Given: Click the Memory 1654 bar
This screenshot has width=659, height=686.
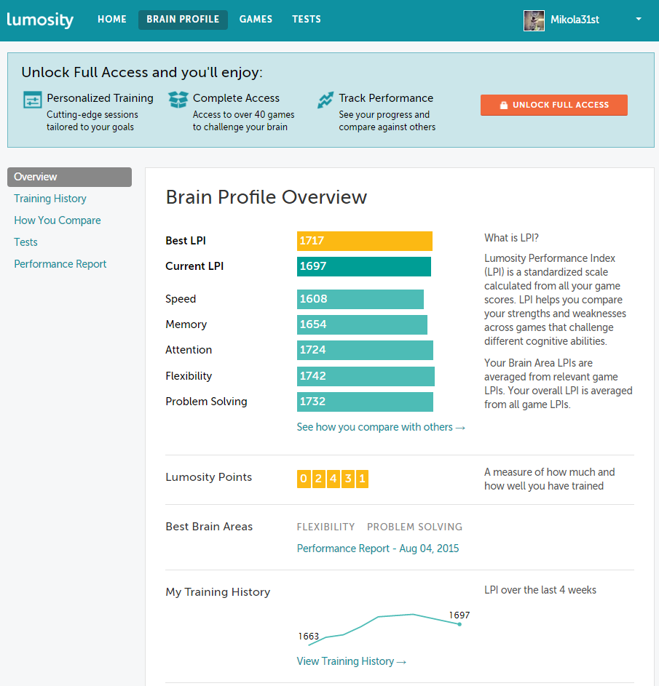Looking at the screenshot, I should pyautogui.click(x=362, y=324).
